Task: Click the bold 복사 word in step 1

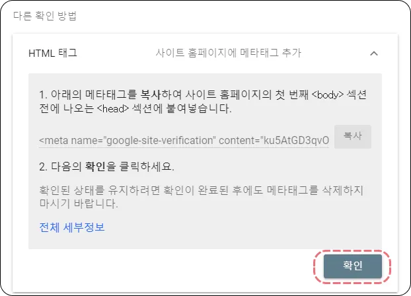Action: 151,94
